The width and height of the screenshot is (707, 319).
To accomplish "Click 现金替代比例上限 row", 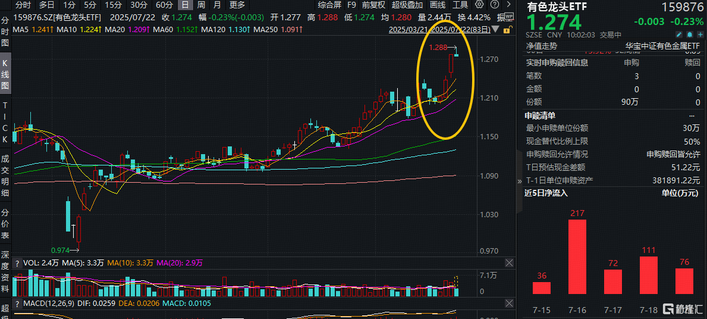I will click(613, 141).
